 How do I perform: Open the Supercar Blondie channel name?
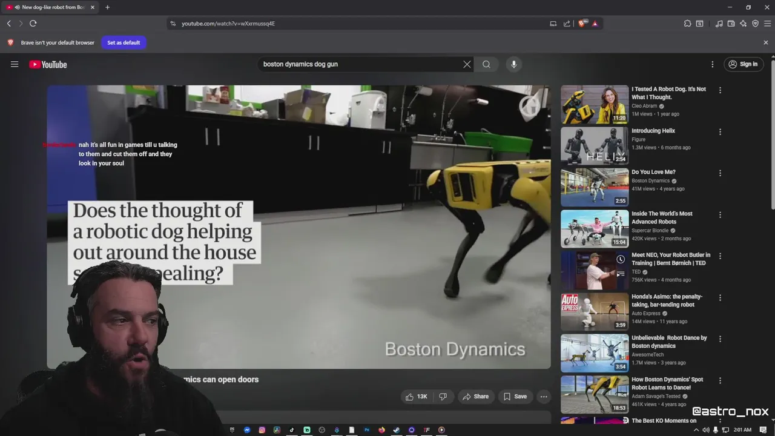click(650, 231)
